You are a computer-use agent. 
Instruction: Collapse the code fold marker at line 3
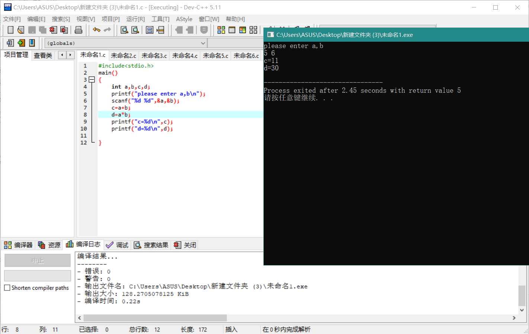point(92,80)
